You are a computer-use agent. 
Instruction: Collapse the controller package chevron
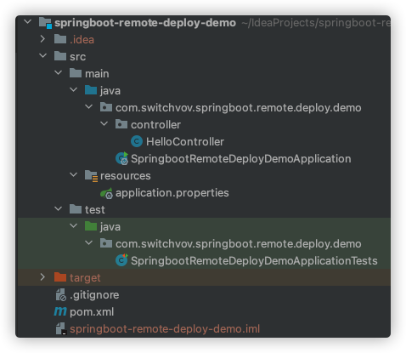pyautogui.click(x=104, y=123)
